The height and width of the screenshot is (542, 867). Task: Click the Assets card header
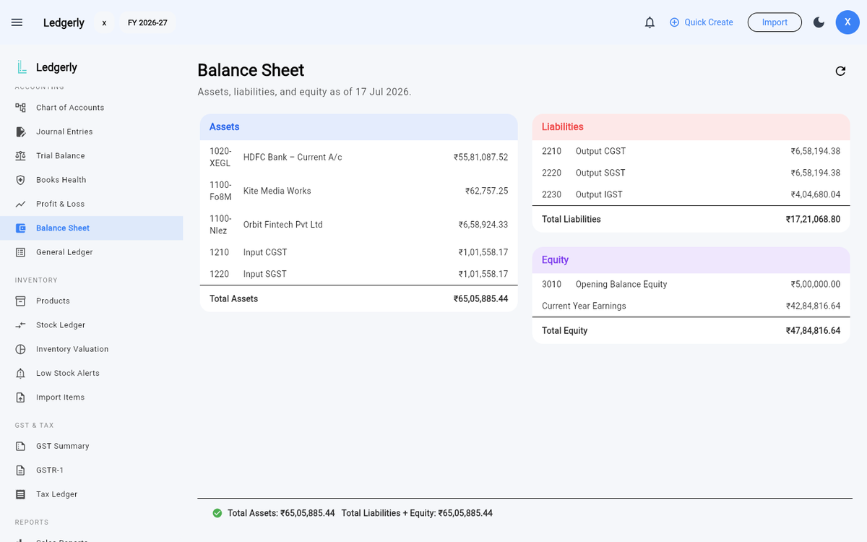[x=359, y=127]
